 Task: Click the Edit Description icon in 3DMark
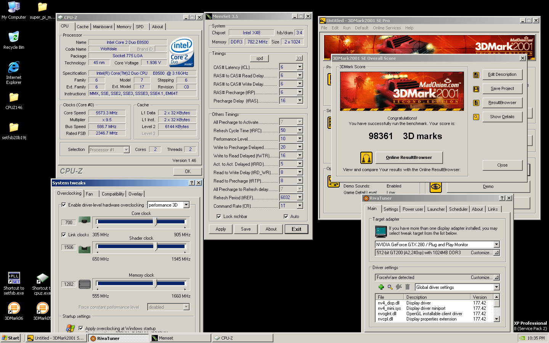click(476, 75)
